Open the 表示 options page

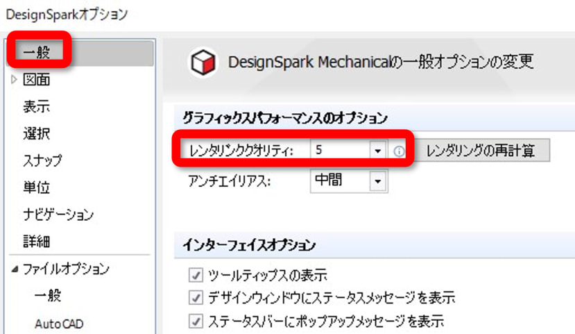(36, 106)
